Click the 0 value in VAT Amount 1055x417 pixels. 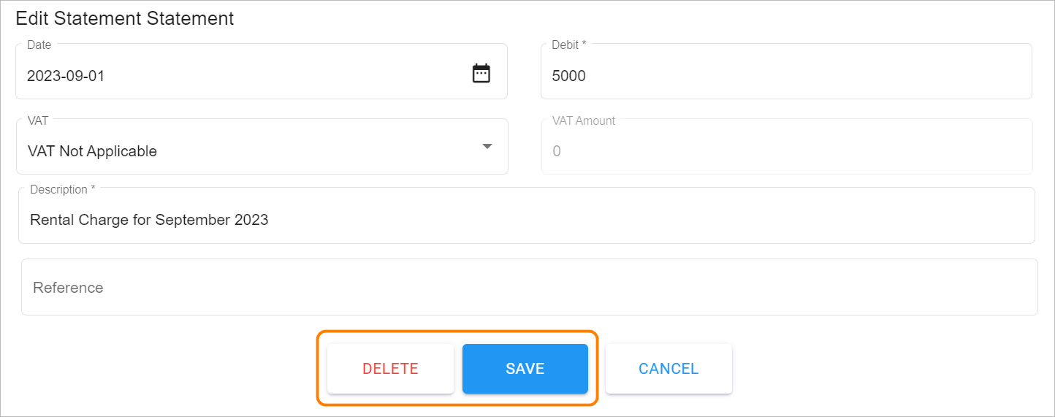click(557, 151)
